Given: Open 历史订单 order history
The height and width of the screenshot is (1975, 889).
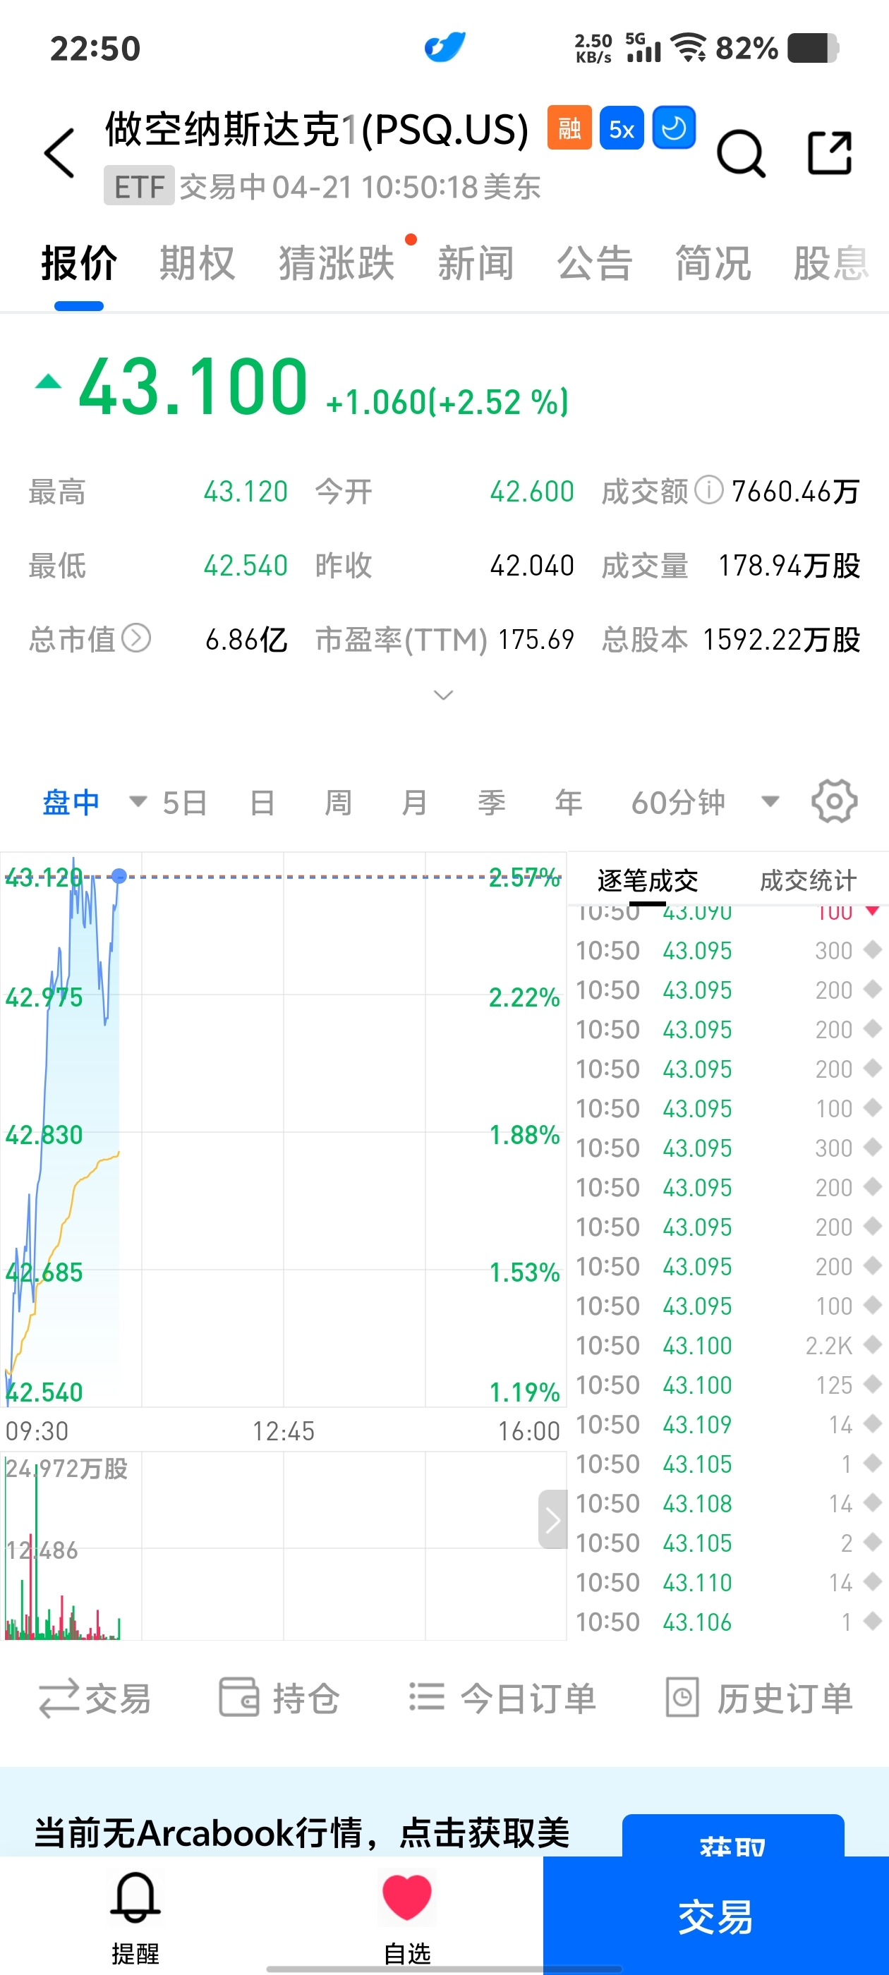Looking at the screenshot, I should (758, 1698).
